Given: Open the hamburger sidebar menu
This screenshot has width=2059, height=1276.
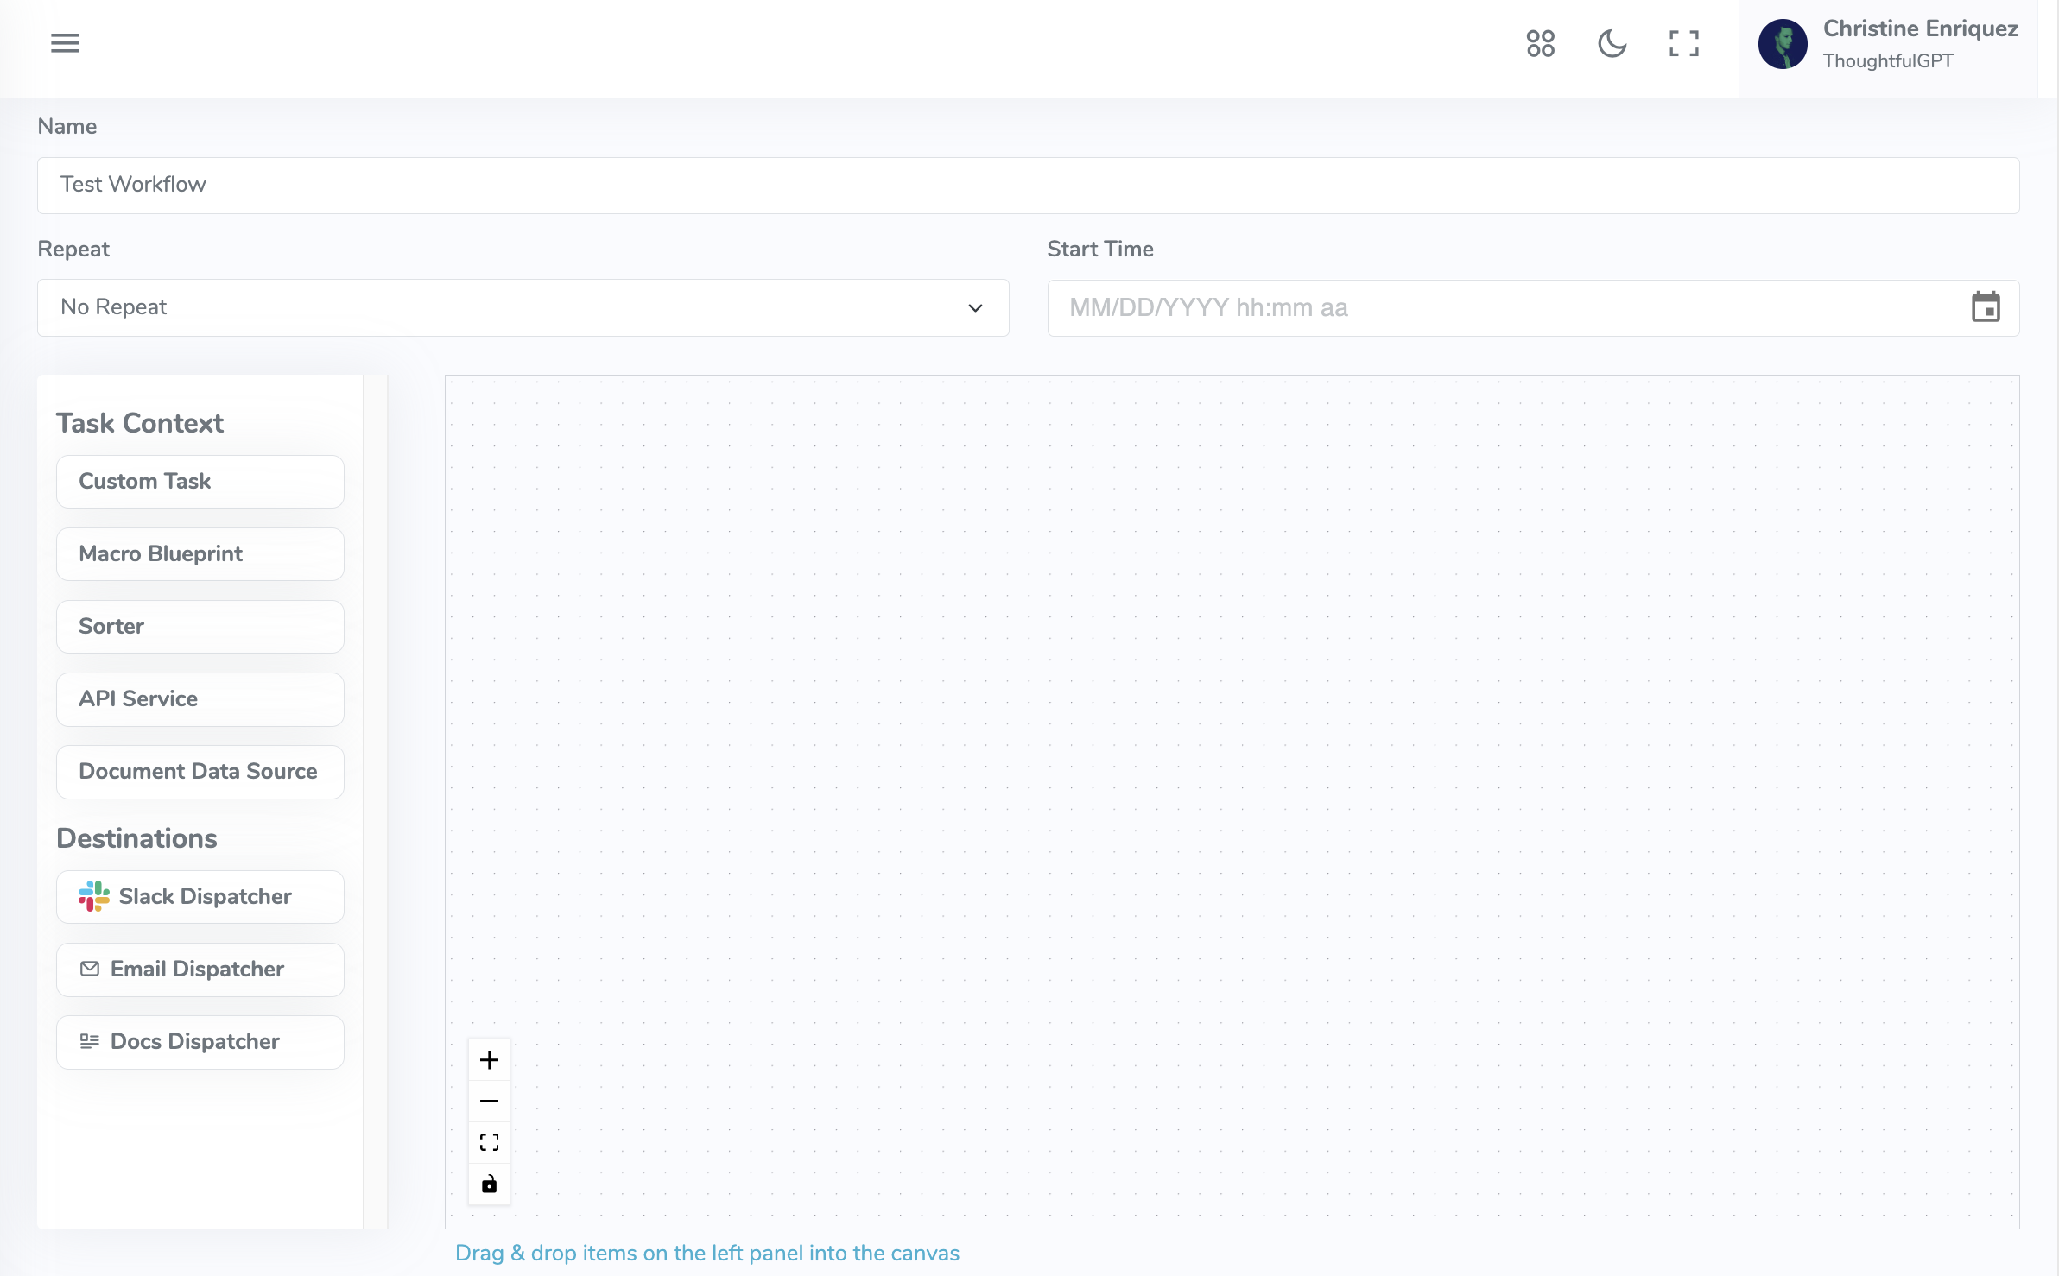Looking at the screenshot, I should (65, 43).
